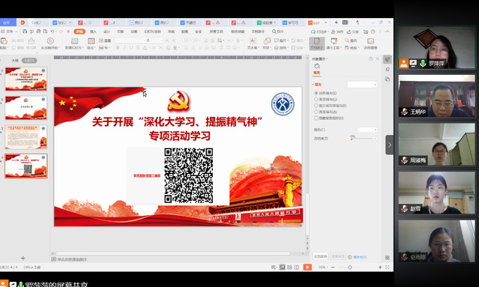Image resolution: width=479 pixels, height=287 pixels.
Task: Select Picture or texture fill option
Action: point(316,106)
